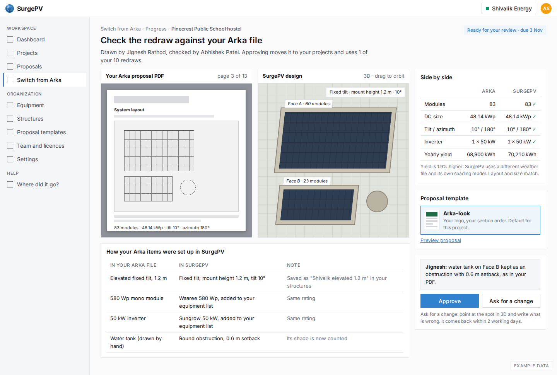Click the Switch from Arka sidebar icon
This screenshot has width=557, height=375.
10,80
